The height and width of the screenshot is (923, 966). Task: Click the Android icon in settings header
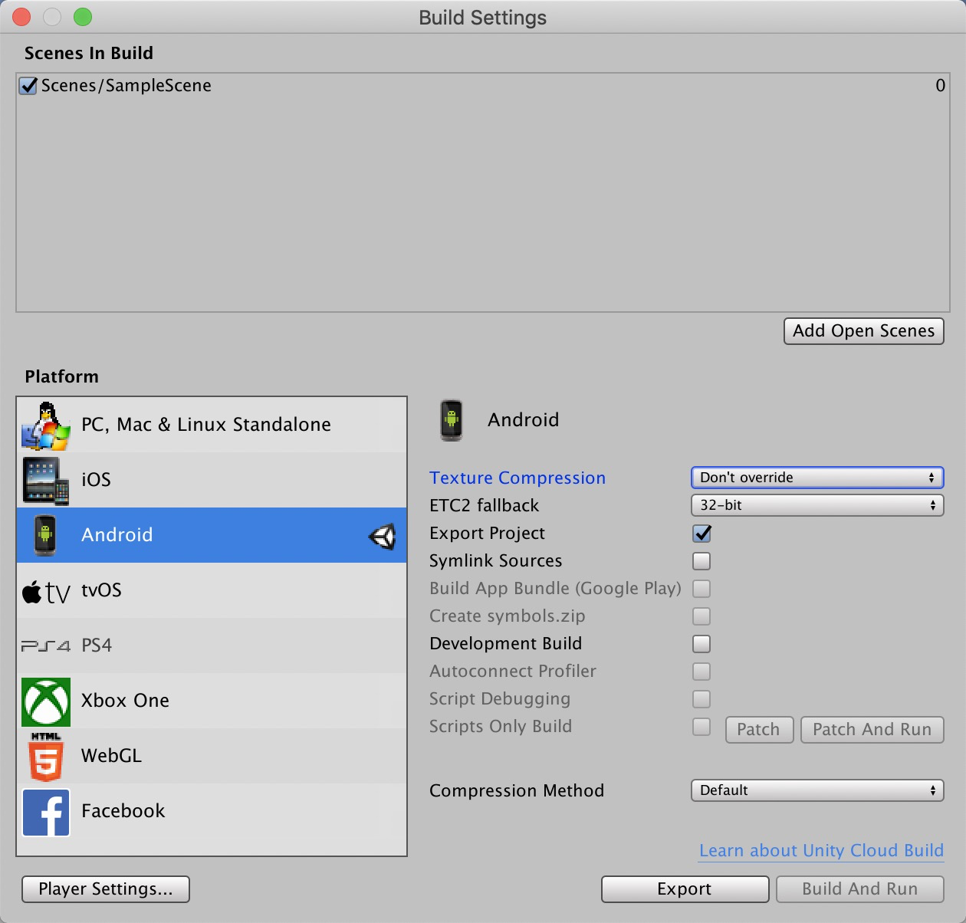(x=452, y=420)
